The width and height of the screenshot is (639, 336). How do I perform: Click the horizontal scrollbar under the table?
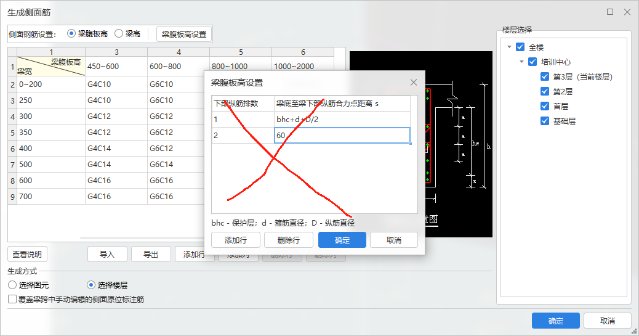(142, 237)
